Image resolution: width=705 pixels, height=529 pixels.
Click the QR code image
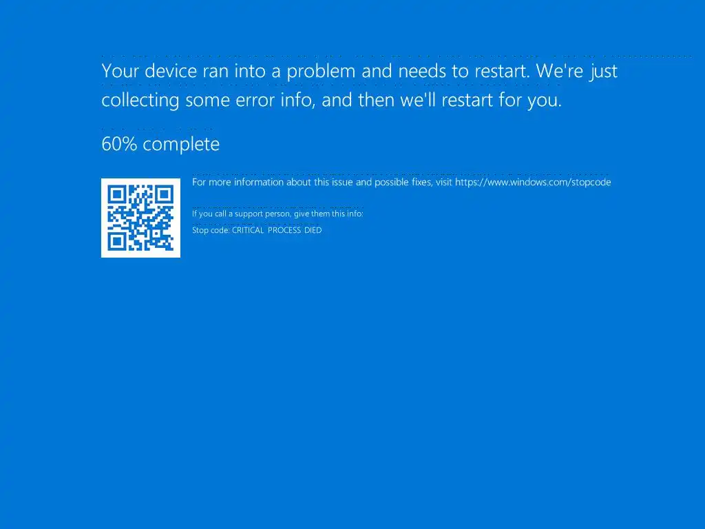click(140, 218)
